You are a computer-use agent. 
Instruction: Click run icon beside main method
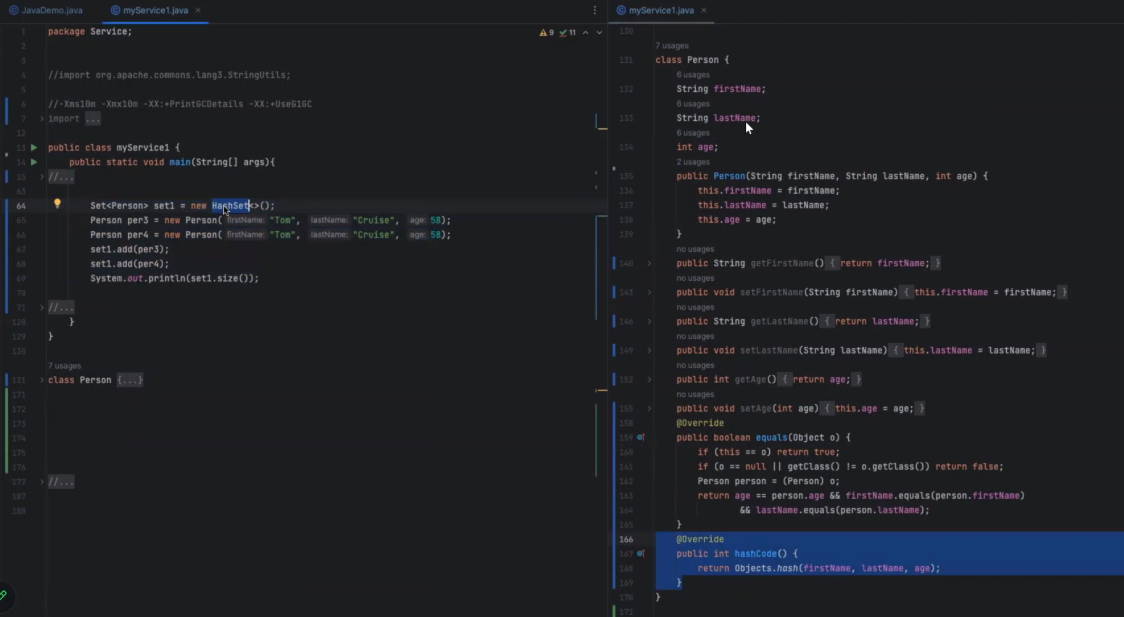click(x=34, y=162)
